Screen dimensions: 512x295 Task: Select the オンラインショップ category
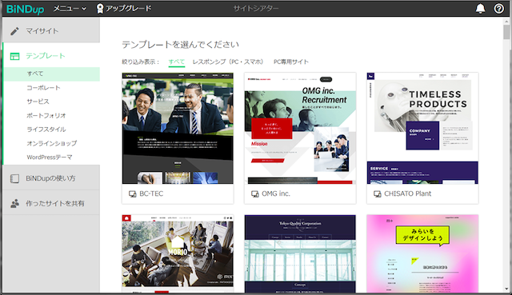coord(52,143)
